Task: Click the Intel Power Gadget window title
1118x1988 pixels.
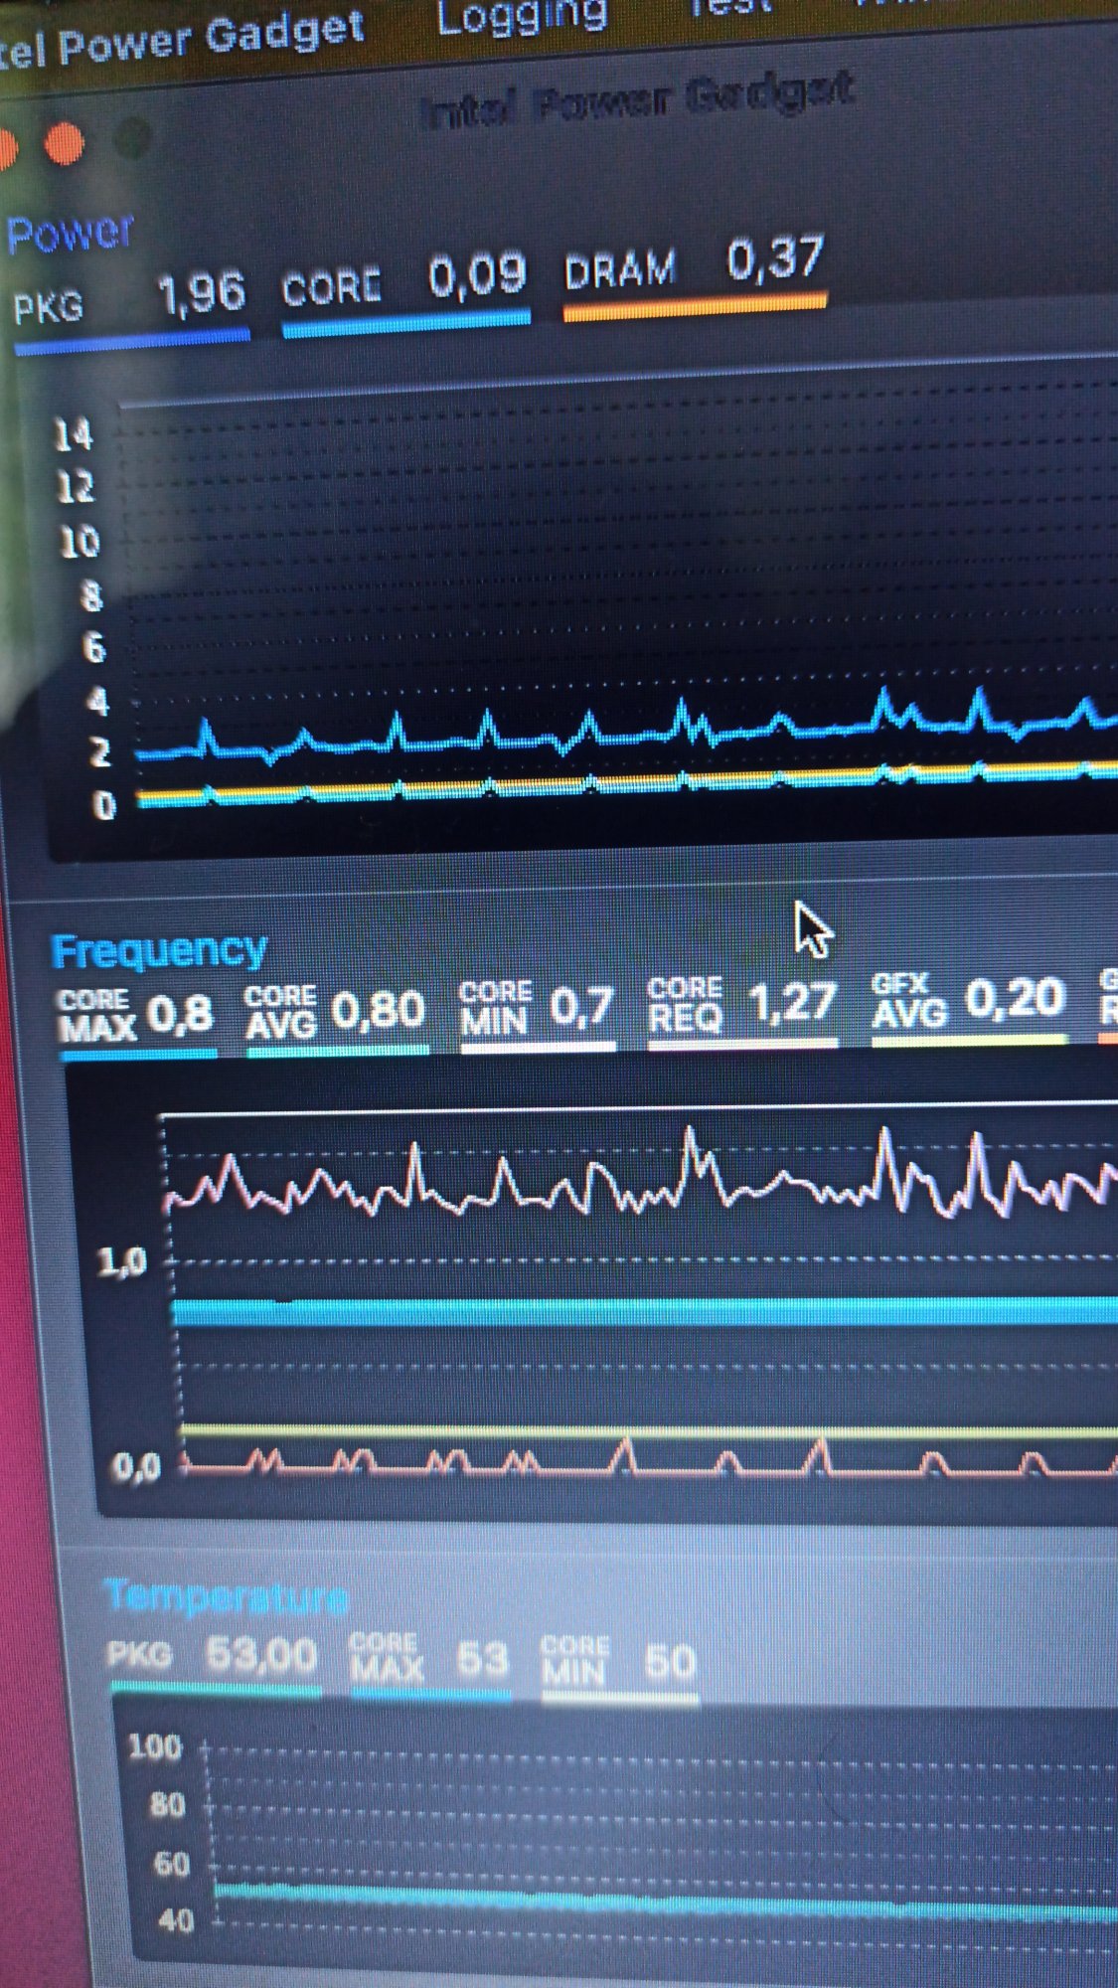Action: pyautogui.click(x=636, y=100)
